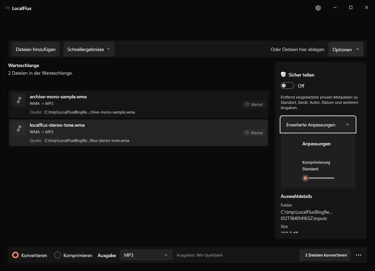The height and width of the screenshot is (271, 375).
Task: Click the Anpassungen heading
Action: coord(316,144)
